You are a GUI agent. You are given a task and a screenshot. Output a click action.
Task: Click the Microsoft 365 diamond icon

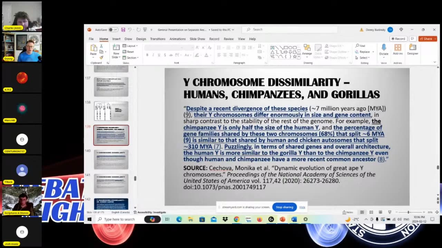(x=401, y=30)
